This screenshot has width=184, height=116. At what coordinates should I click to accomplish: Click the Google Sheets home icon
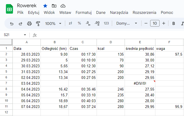point(9,9)
